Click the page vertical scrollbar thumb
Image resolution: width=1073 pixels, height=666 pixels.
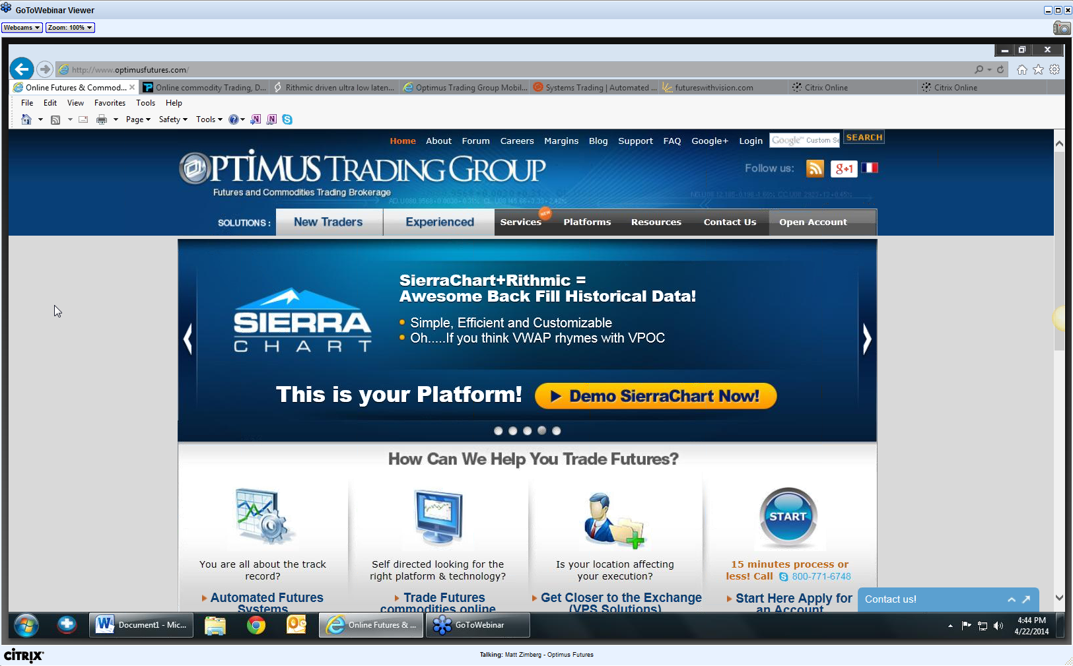click(1059, 251)
